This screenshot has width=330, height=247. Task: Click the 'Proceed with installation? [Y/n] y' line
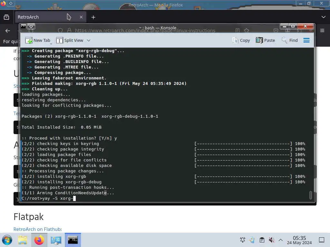coord(69,138)
